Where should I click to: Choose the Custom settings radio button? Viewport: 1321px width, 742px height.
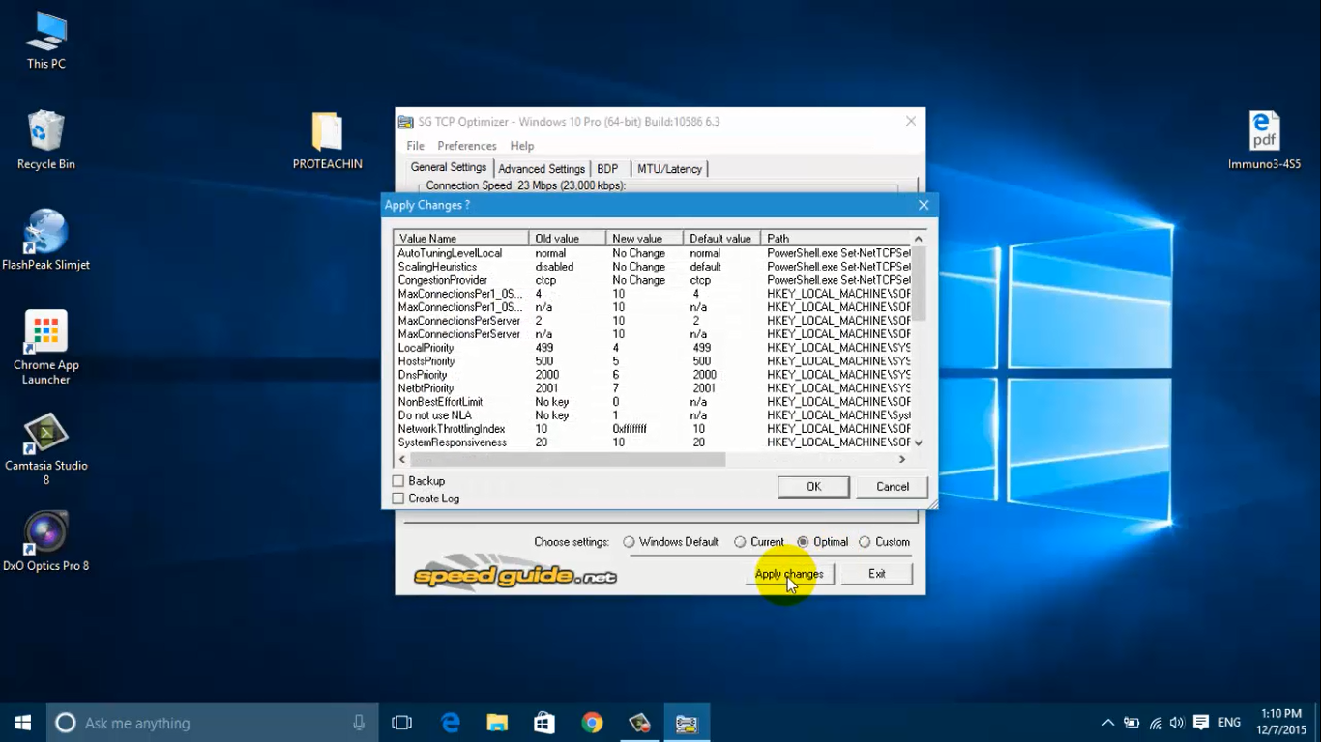(x=865, y=542)
